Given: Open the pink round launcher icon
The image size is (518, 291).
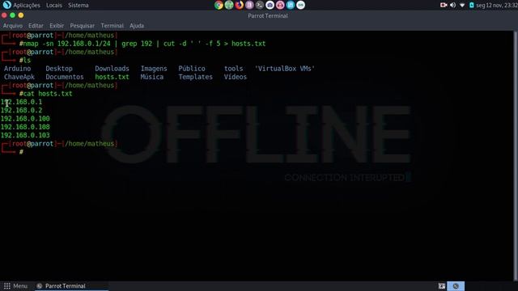Looking at the screenshot, I should tap(280, 5).
